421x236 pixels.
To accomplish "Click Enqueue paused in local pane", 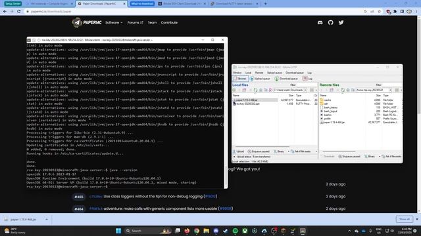I will (x=259, y=151).
